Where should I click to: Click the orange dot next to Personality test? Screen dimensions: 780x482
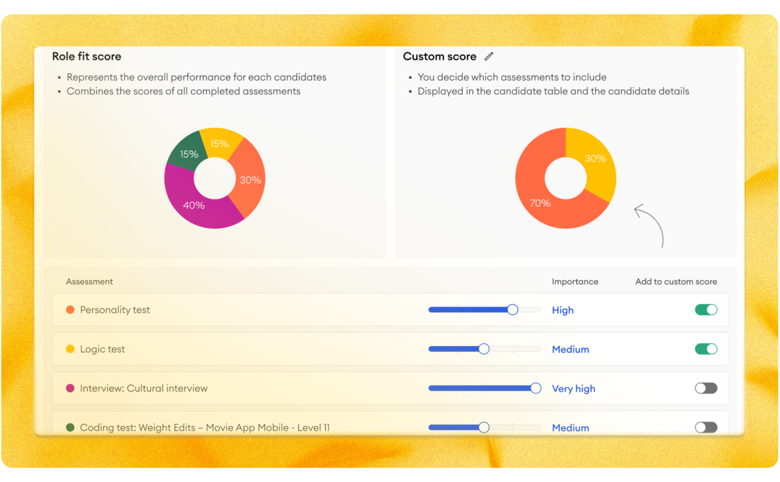click(70, 310)
